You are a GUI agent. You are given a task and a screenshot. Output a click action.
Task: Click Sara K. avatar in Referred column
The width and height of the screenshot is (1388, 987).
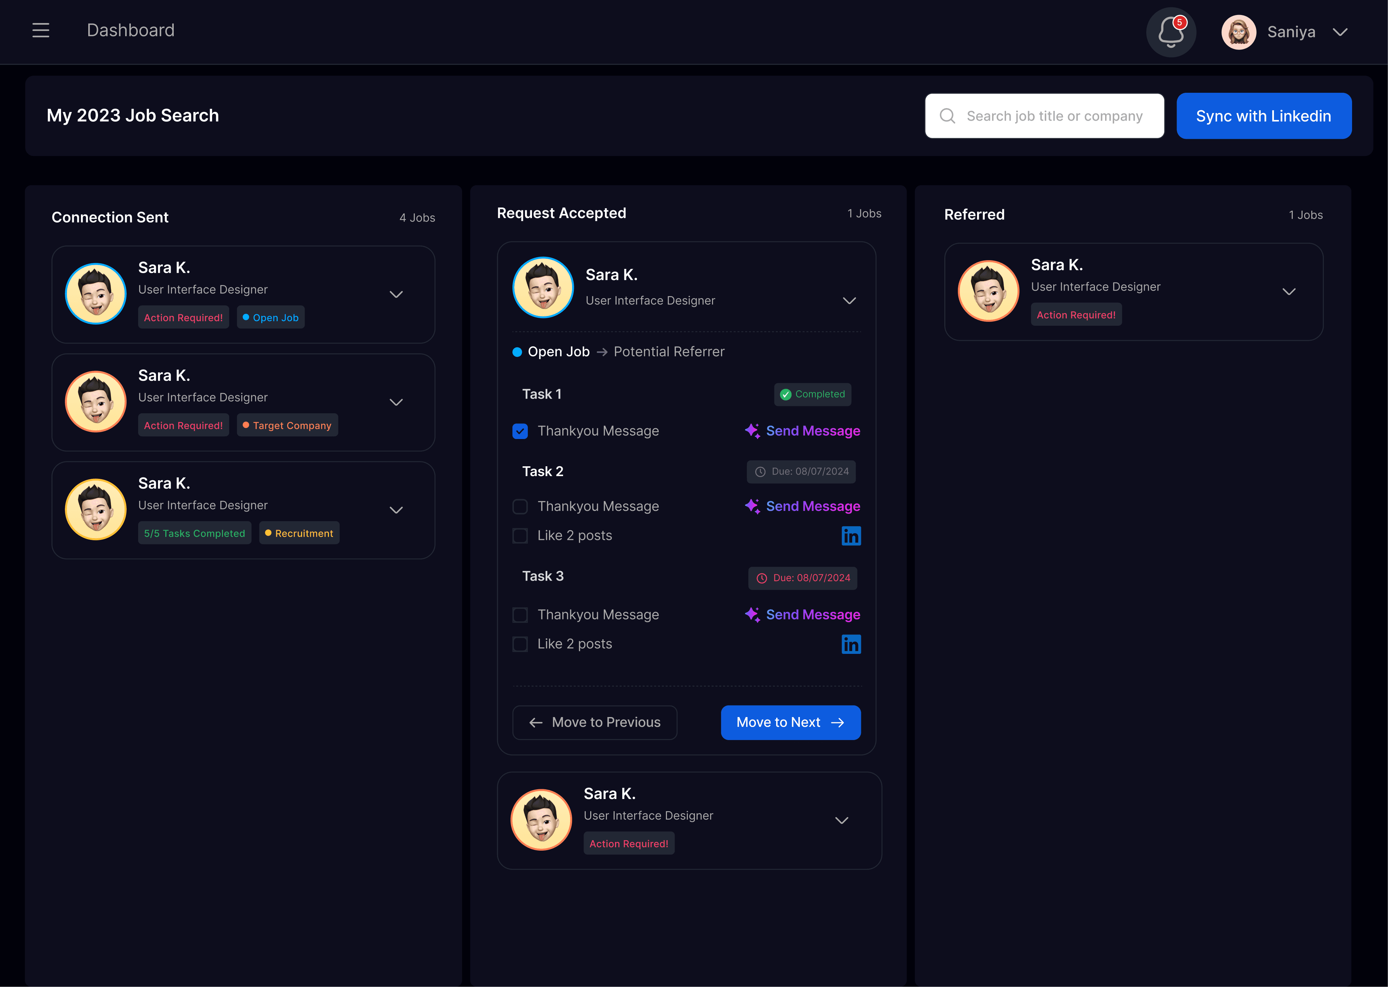(988, 291)
